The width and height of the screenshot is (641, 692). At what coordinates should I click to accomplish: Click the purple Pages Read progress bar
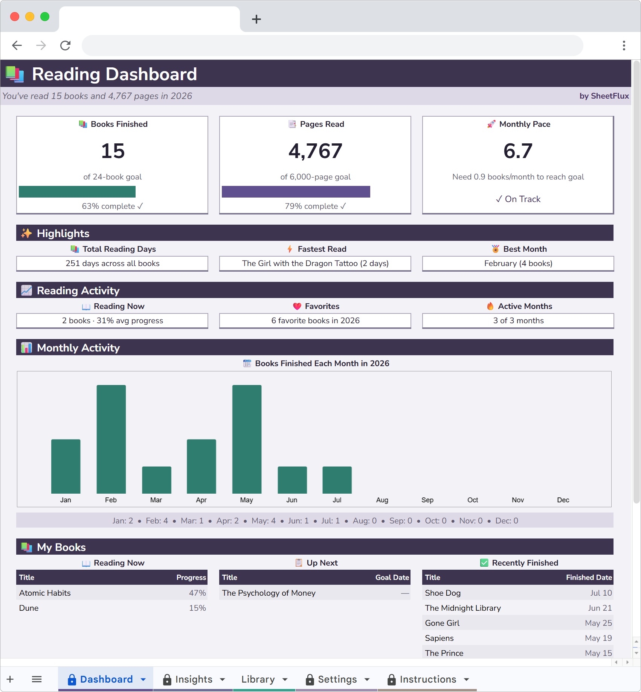[296, 192]
